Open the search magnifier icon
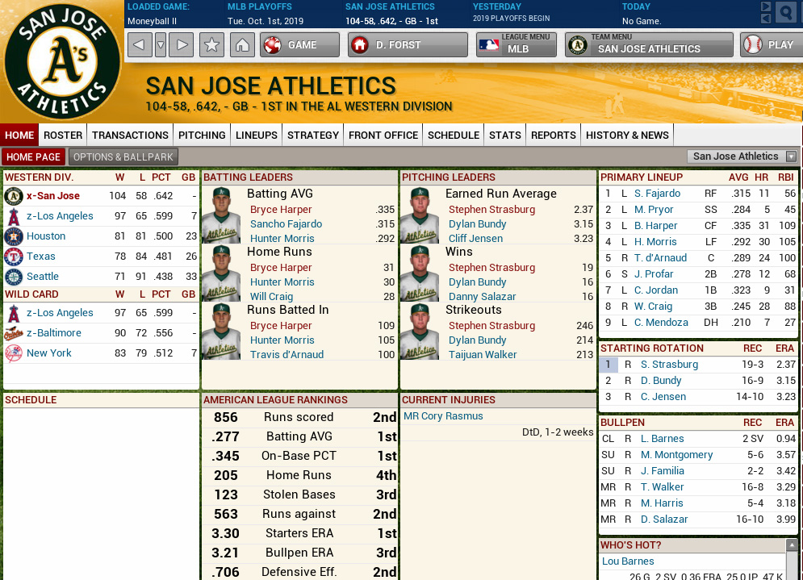The width and height of the screenshot is (803, 580). click(785, 12)
